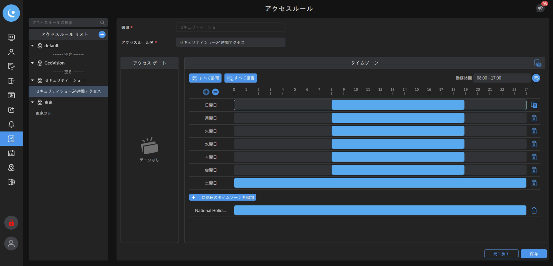Open the bell alarm icon in sidebar
553x266 pixels.
click(x=11, y=124)
